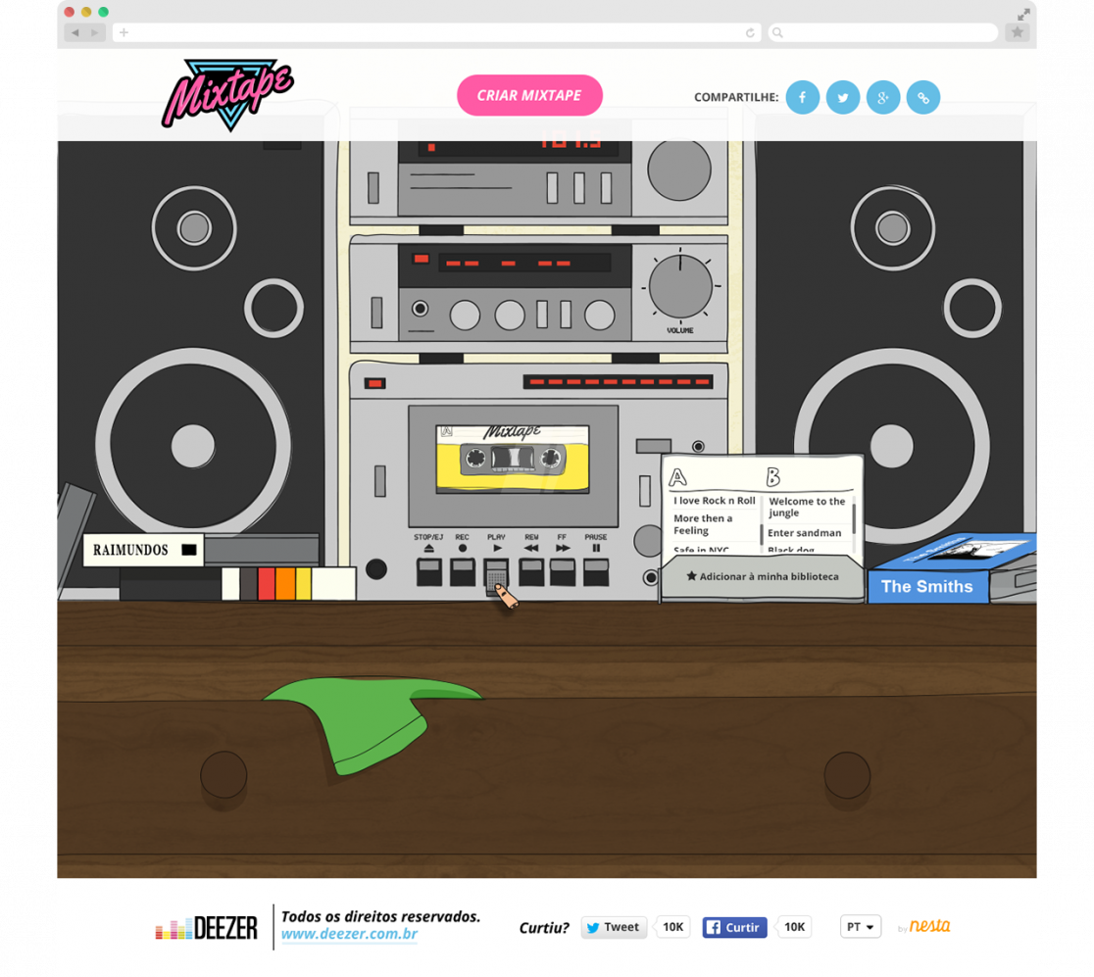Copy the share link via the chain icon

(x=922, y=97)
